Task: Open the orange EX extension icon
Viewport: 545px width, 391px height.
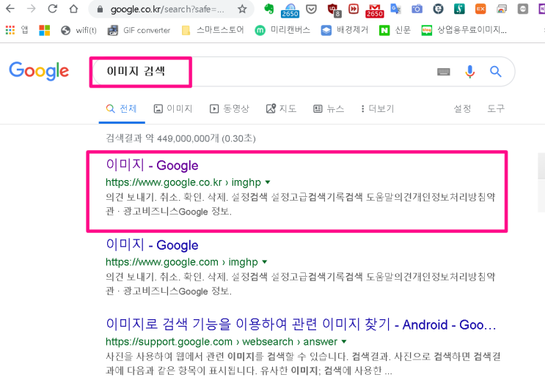Action: tap(480, 9)
